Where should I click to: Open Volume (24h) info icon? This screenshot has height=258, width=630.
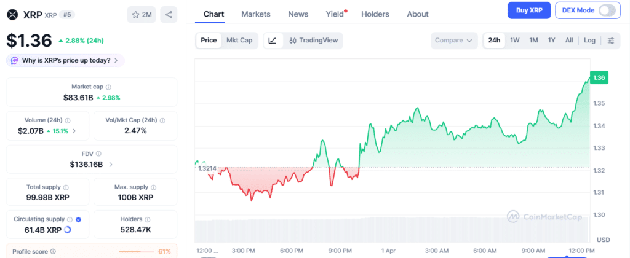(68, 120)
